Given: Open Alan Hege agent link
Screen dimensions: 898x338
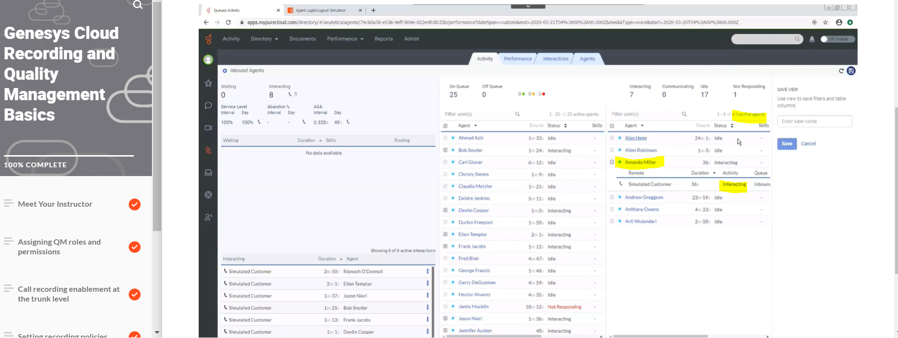Looking at the screenshot, I should point(636,138).
